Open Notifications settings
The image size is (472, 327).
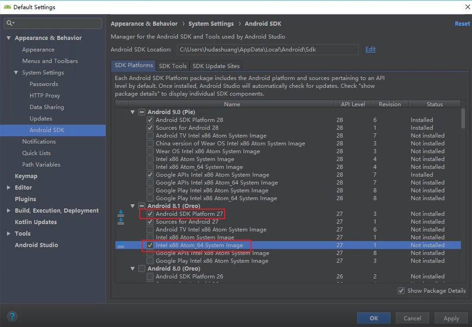pos(39,142)
